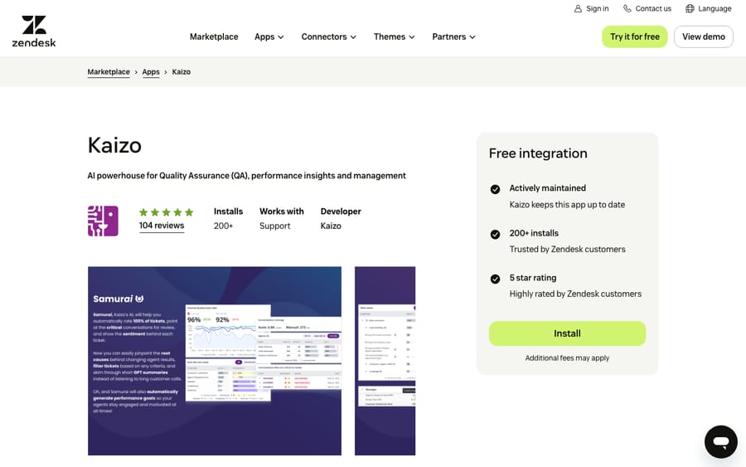Click the Language globe icon
746x467 pixels.
point(690,8)
